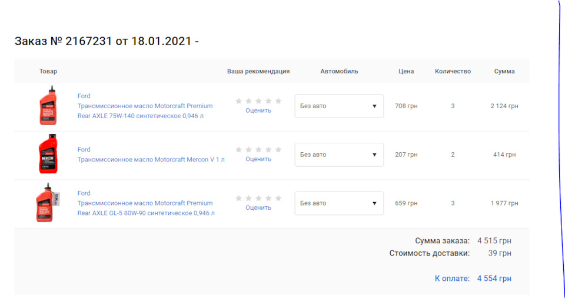This screenshot has width=565, height=302.
Task: Click Оценить for the Mercon V oil
Action: pos(258,159)
